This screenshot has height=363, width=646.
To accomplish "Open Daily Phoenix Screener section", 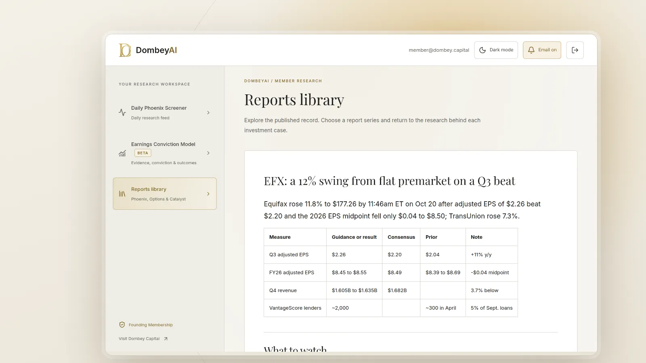I will [165, 113].
